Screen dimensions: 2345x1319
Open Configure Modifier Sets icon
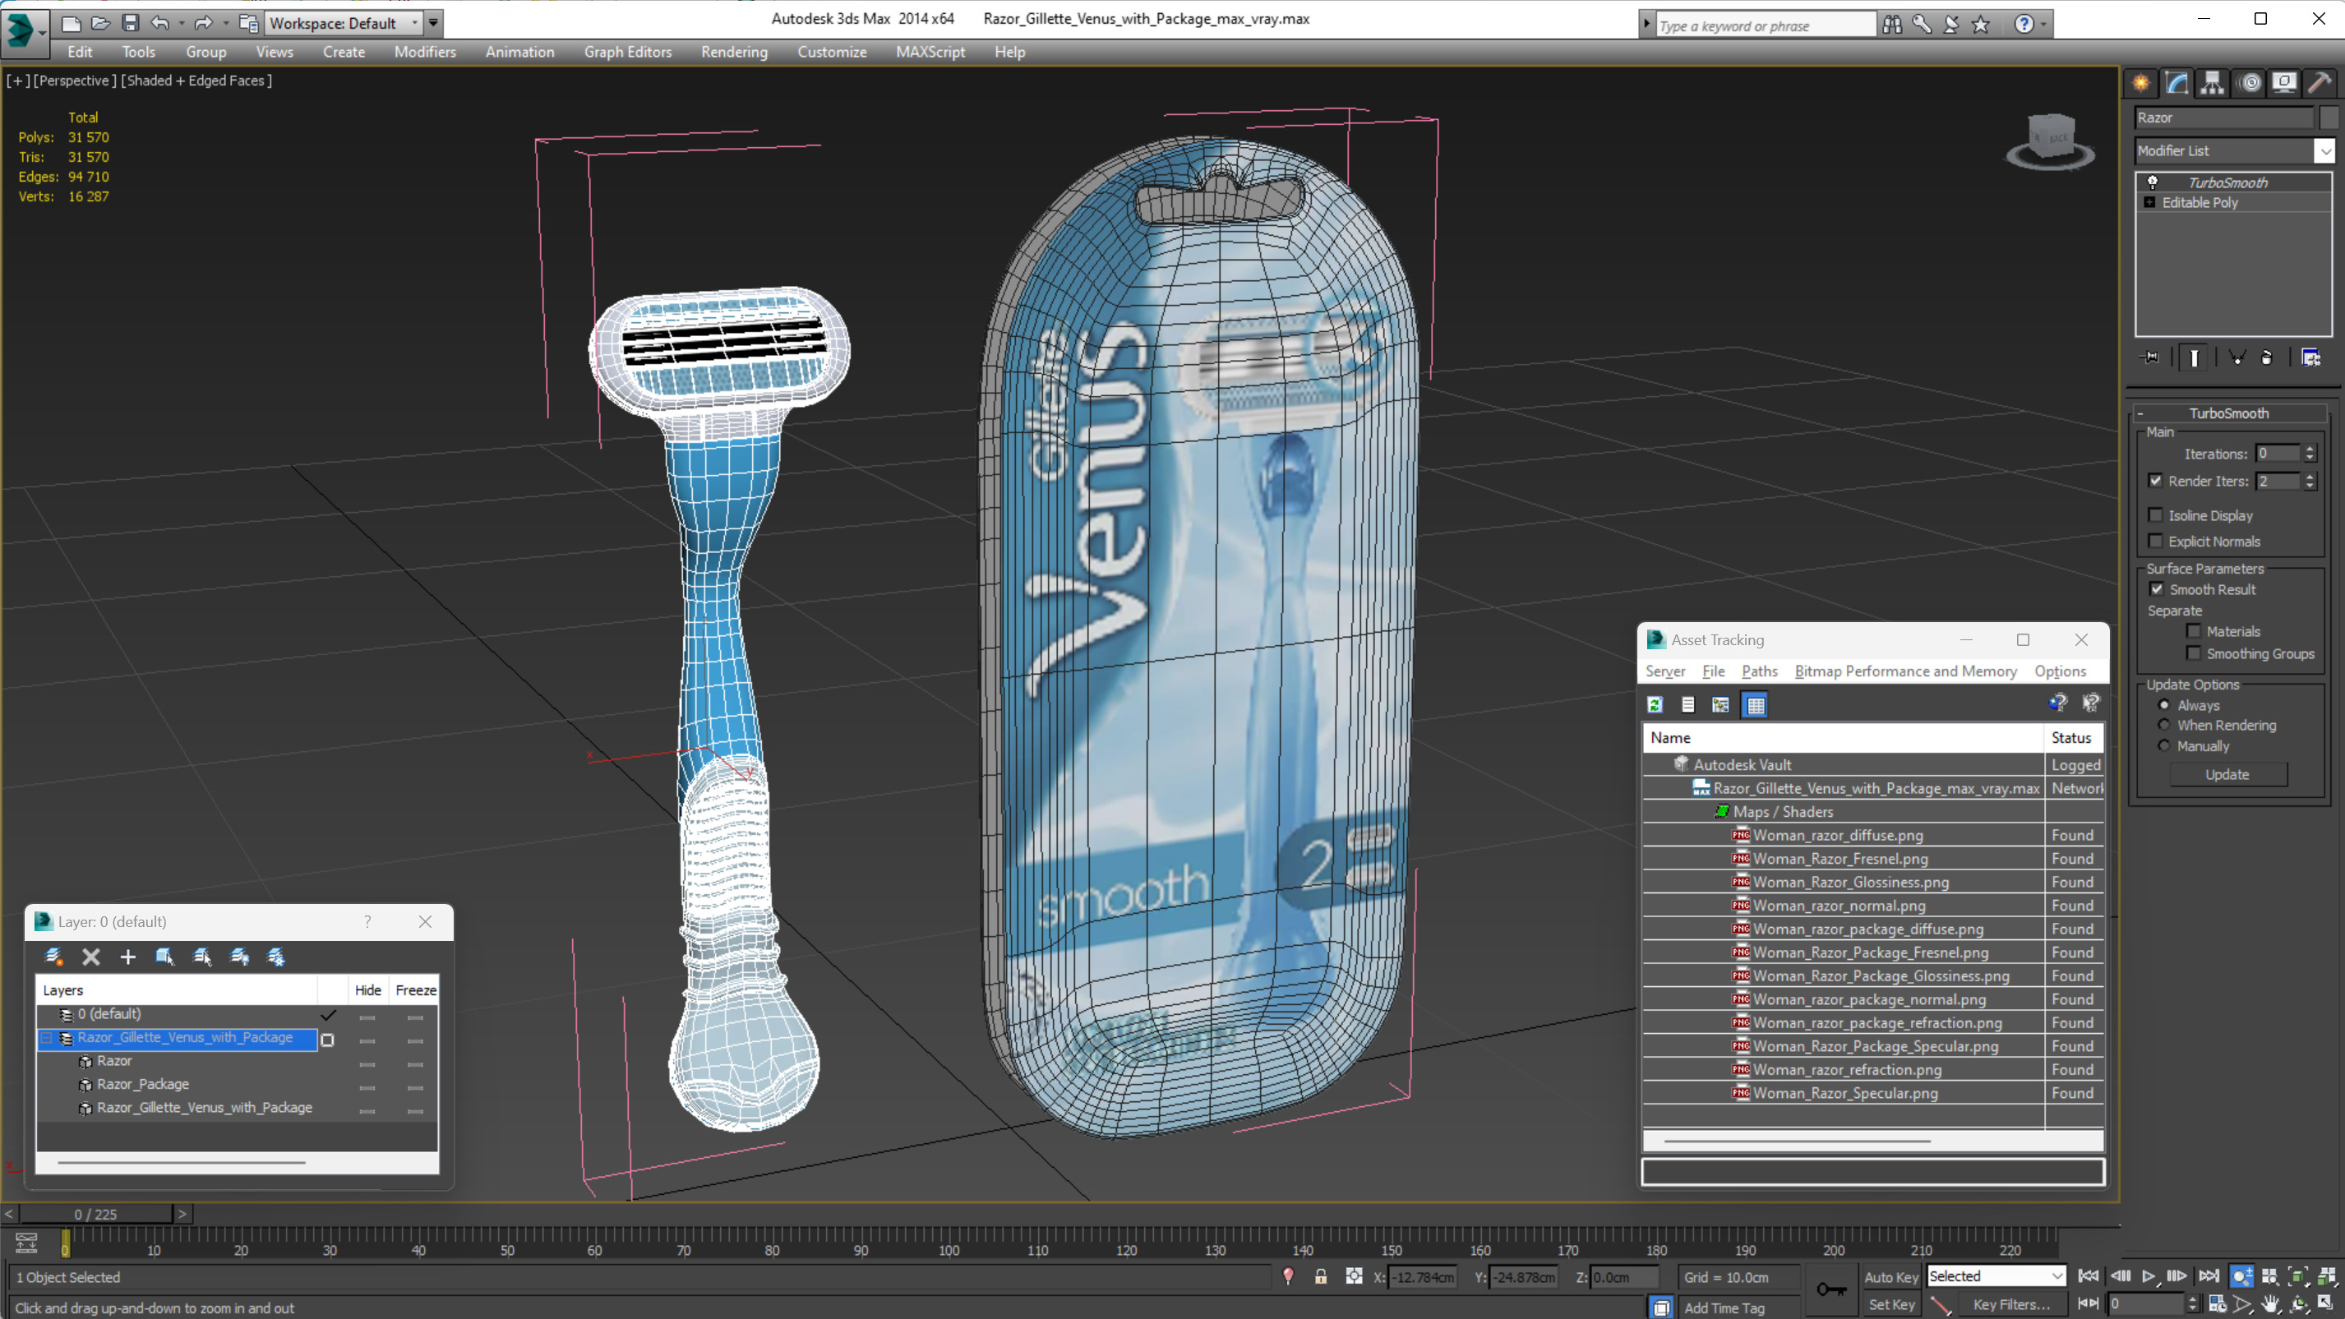pyautogui.click(x=2310, y=357)
